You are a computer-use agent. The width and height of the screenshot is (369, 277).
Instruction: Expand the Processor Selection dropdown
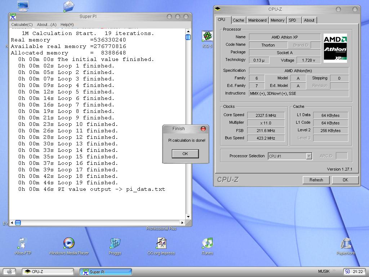pyautogui.click(x=309, y=156)
